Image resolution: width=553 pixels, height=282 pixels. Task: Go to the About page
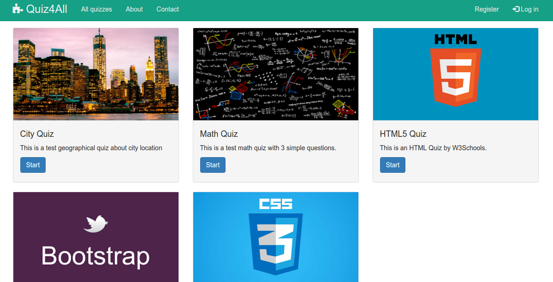click(134, 9)
